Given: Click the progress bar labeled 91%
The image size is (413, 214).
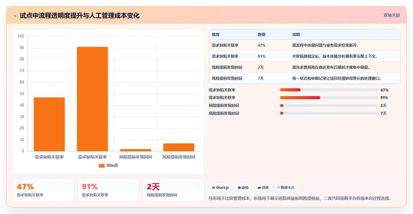Looking at the screenshot, I should pyautogui.click(x=329, y=98).
